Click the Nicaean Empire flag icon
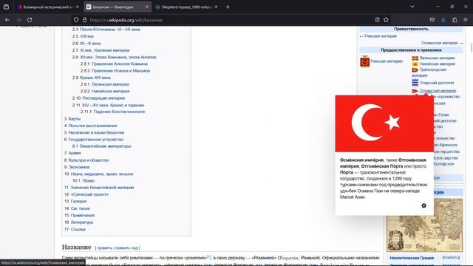Screen dimensions: 473x266 415,64
